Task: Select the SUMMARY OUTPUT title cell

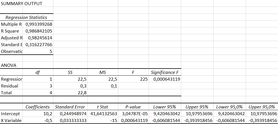Action: point(22,4)
